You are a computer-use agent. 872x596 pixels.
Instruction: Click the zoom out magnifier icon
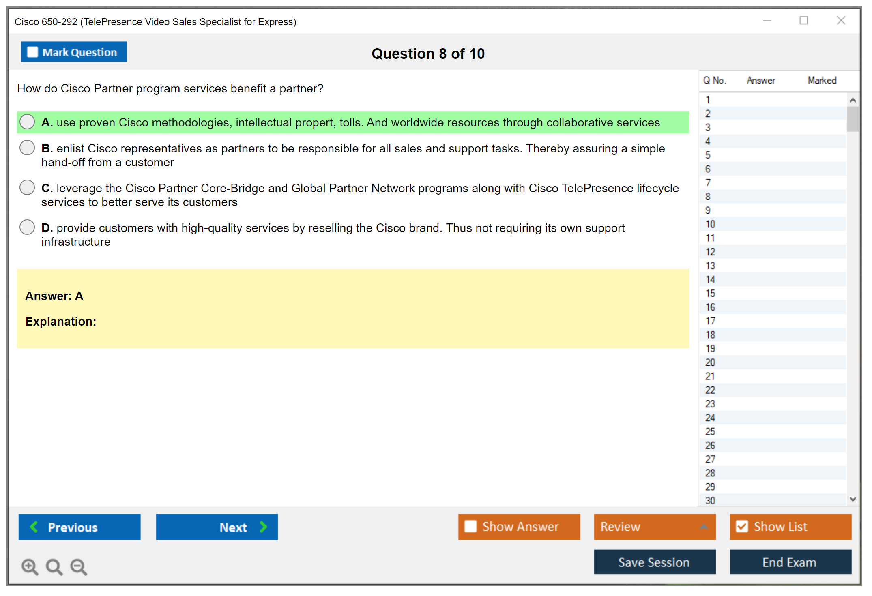click(78, 566)
